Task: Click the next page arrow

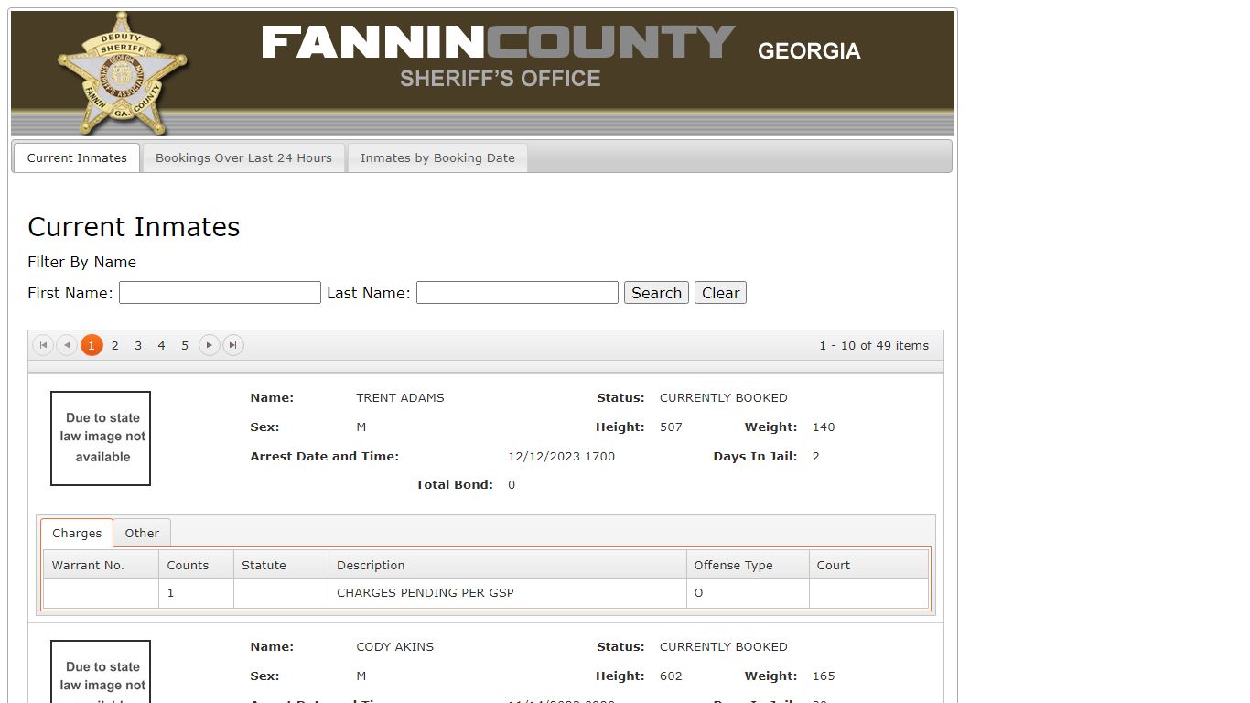Action: point(210,345)
